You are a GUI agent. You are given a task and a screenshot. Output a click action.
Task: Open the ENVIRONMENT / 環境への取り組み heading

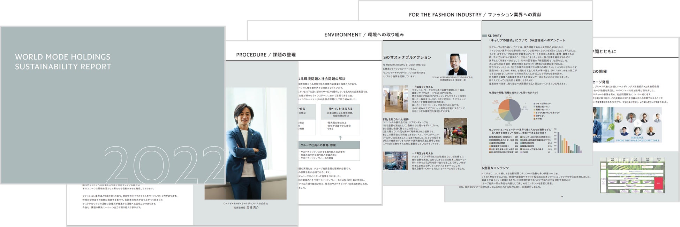[x=364, y=34]
